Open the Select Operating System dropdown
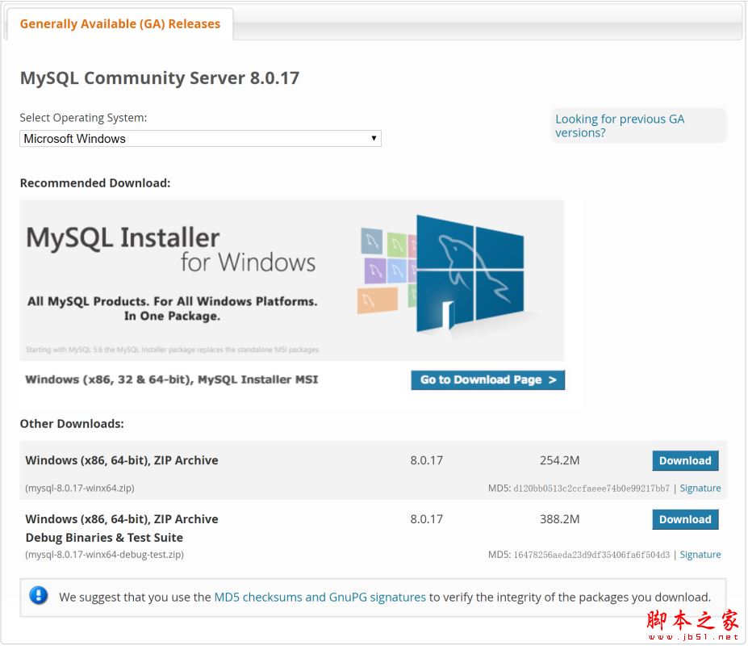This screenshot has height=646, width=748. pyautogui.click(x=200, y=139)
